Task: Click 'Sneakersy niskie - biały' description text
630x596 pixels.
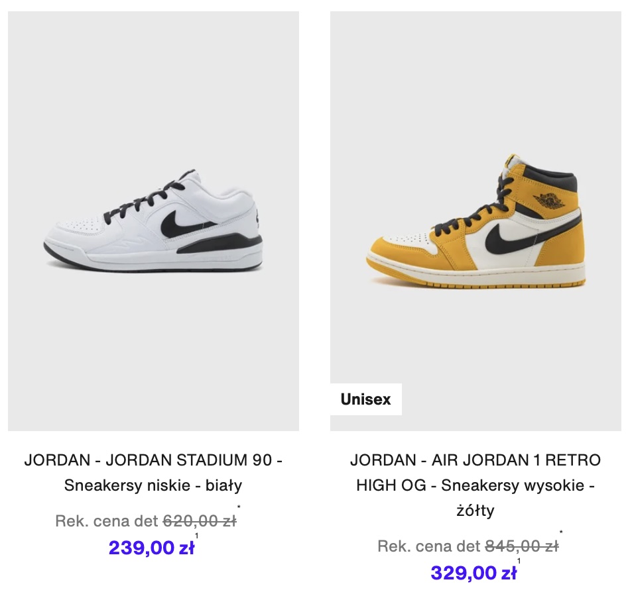Action: (x=153, y=485)
